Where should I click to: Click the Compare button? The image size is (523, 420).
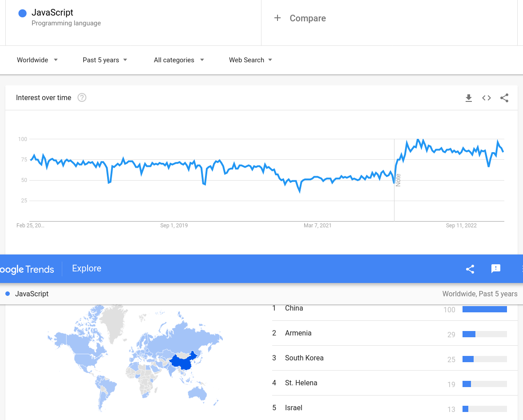[307, 18]
